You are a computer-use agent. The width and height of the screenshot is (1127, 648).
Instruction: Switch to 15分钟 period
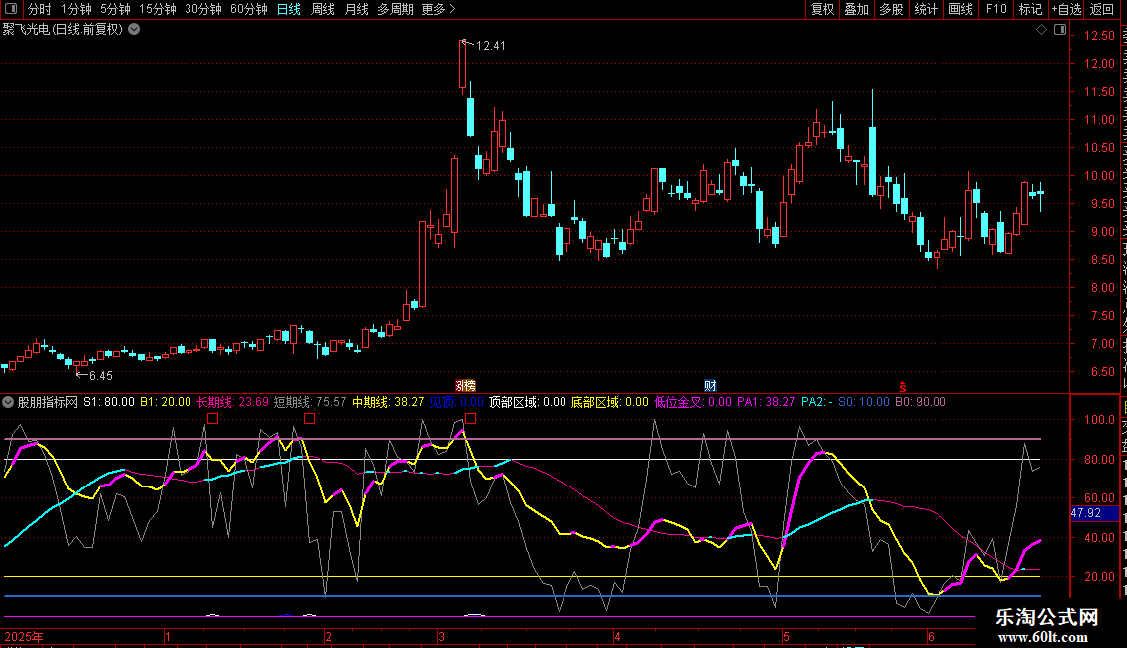click(x=158, y=9)
